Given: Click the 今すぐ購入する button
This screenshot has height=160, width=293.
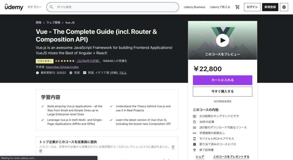Looking at the screenshot, I should [x=223, y=91].
